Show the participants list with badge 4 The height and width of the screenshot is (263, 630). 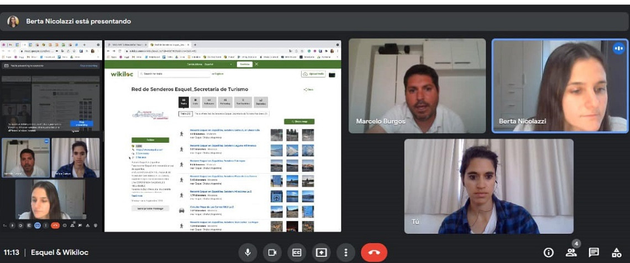pos(571,252)
